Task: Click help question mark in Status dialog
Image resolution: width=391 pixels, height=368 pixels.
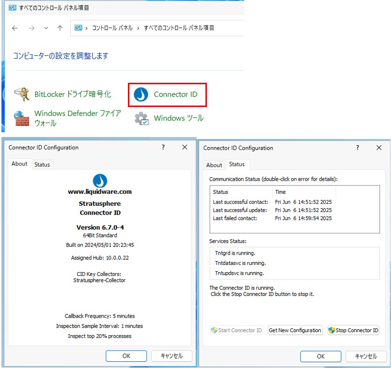Action: click(x=358, y=148)
